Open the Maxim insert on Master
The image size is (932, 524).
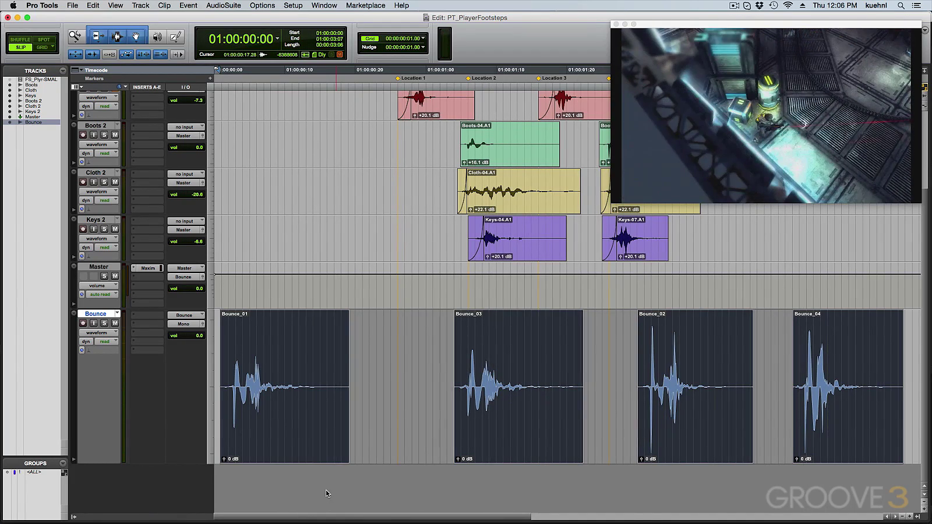[147, 268]
